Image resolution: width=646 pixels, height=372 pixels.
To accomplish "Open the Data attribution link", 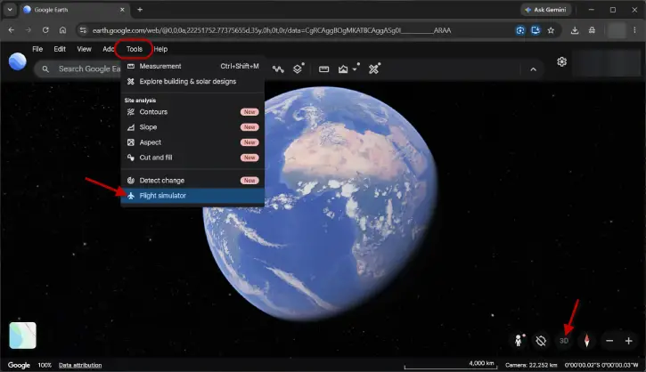I will 80,365.
